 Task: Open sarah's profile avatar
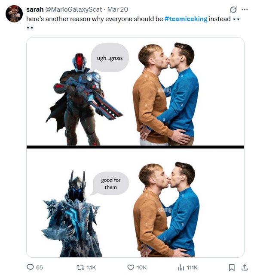pos(14,14)
